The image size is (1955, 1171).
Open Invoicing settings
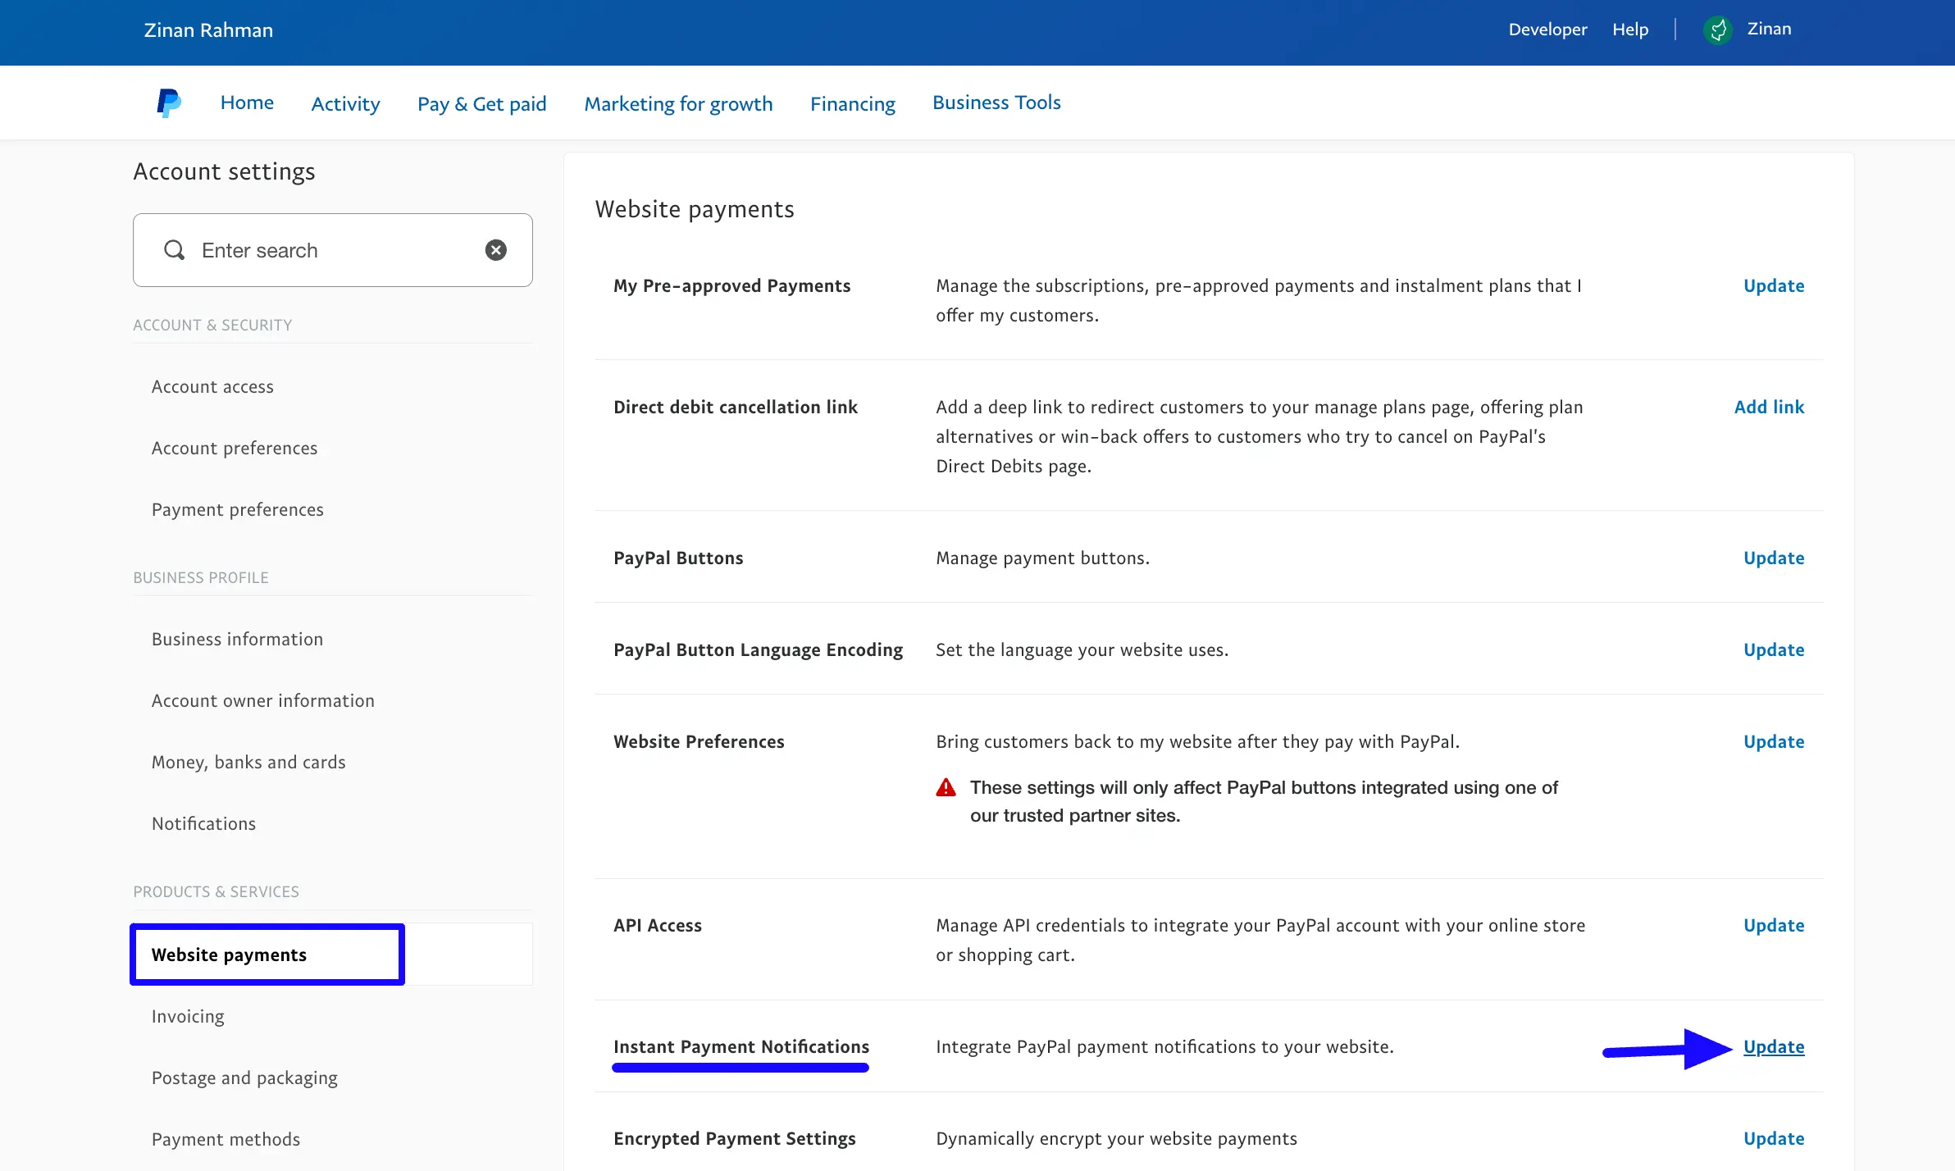(188, 1016)
